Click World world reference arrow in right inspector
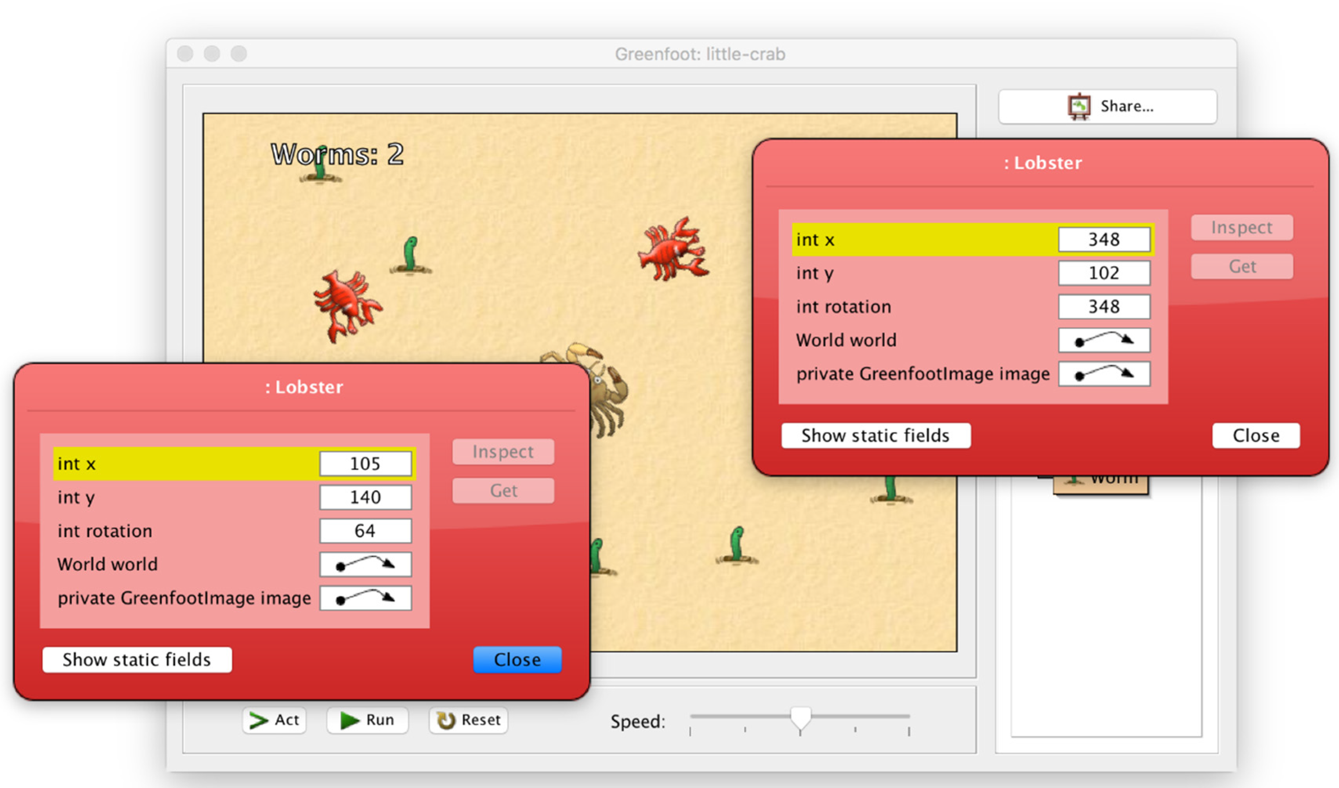This screenshot has width=1339, height=788. tap(1104, 340)
